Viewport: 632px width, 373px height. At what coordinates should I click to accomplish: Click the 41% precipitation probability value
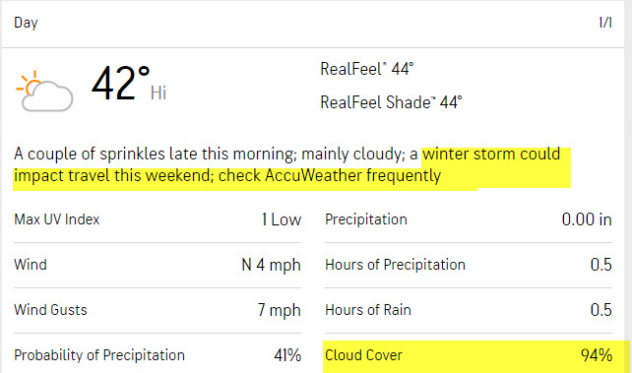[287, 355]
